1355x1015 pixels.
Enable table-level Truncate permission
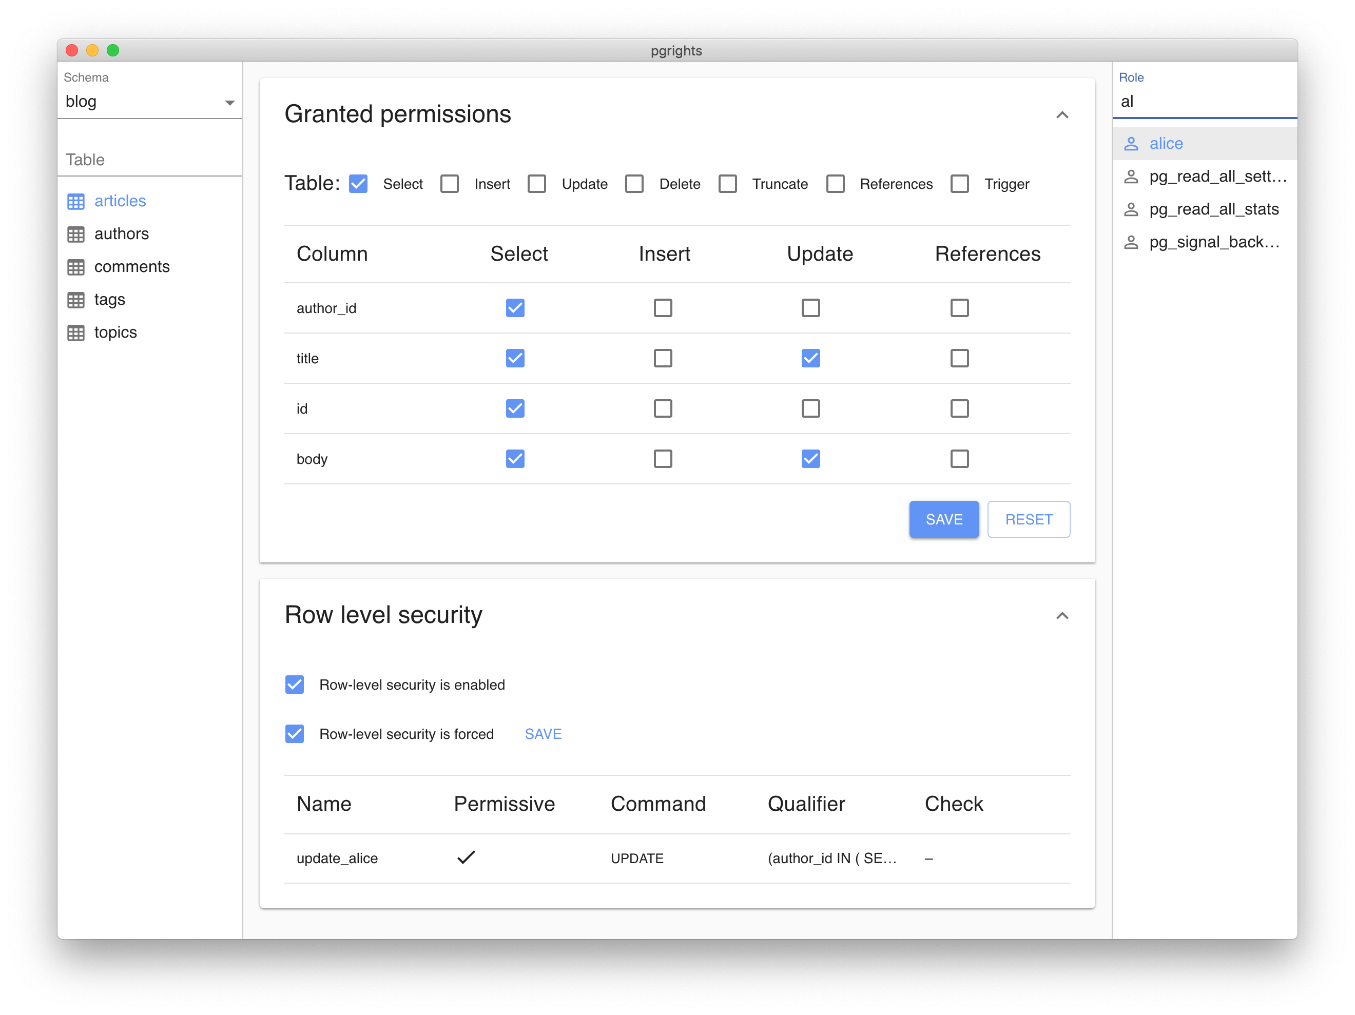[x=728, y=184]
